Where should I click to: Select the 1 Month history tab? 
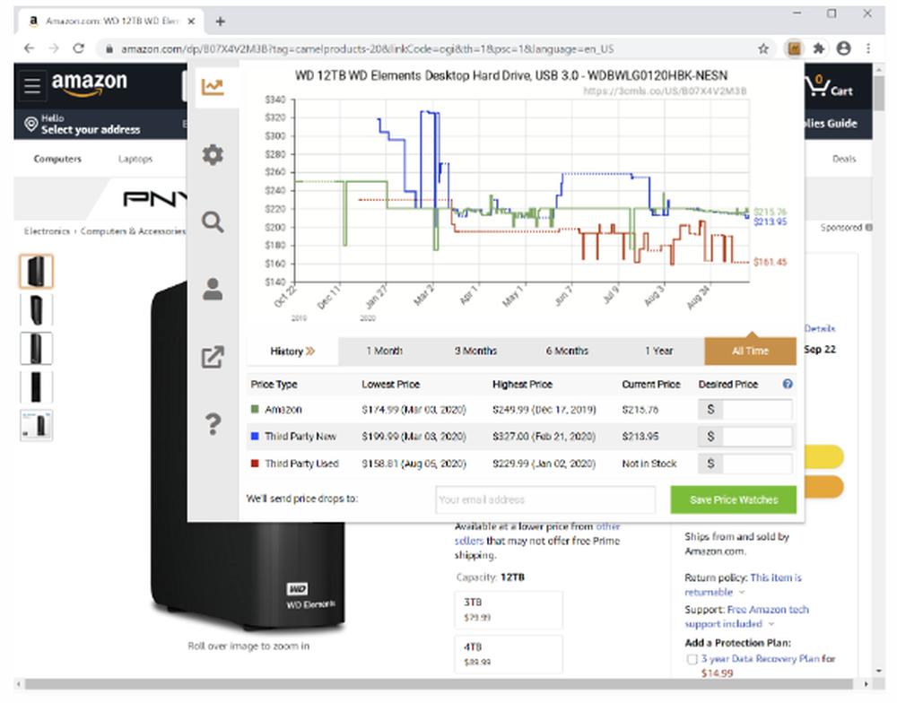pos(385,351)
